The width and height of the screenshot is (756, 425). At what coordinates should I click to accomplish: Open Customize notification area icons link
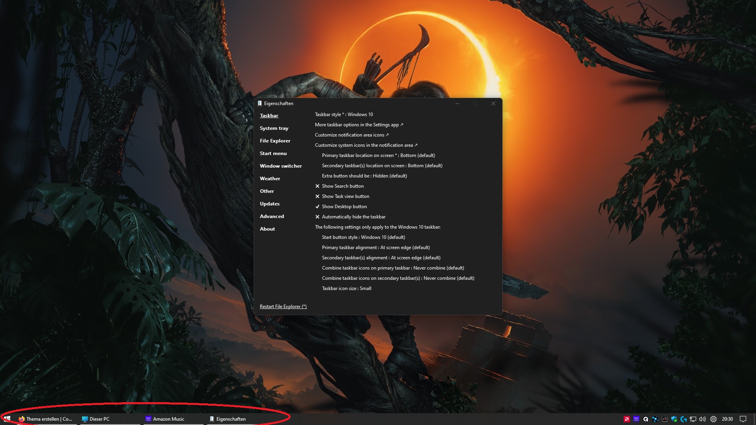pyautogui.click(x=351, y=135)
